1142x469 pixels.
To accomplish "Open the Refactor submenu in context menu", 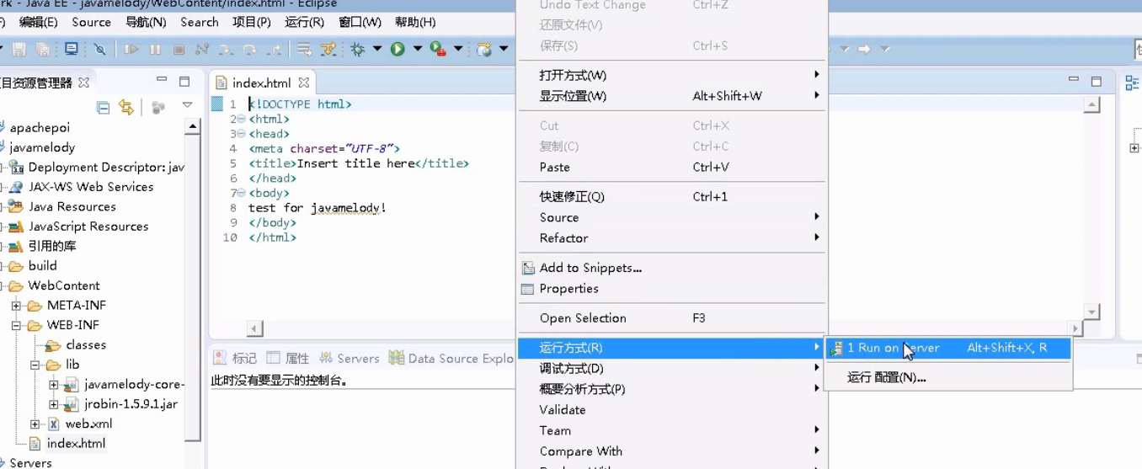I will 671,237.
